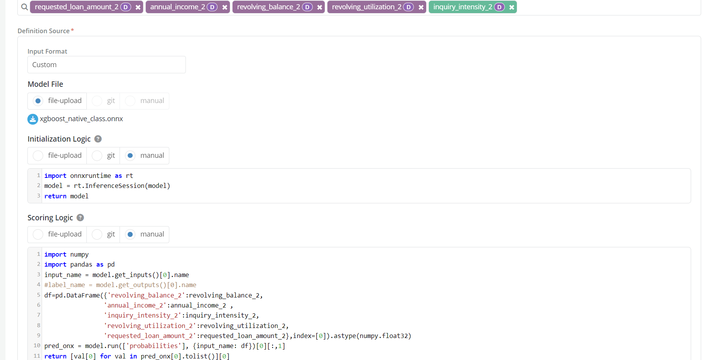Open the Scoring Logic help icon
The height and width of the screenshot is (360, 705).
[x=80, y=218]
